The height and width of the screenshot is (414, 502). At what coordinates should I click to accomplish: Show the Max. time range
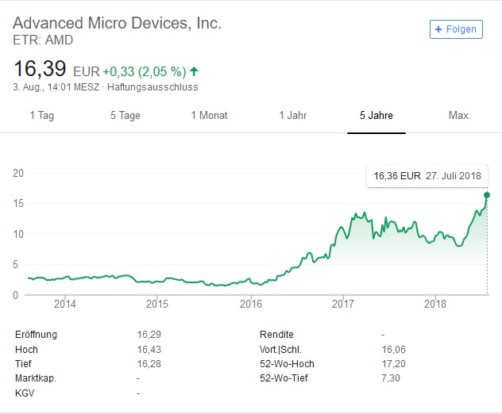click(460, 116)
